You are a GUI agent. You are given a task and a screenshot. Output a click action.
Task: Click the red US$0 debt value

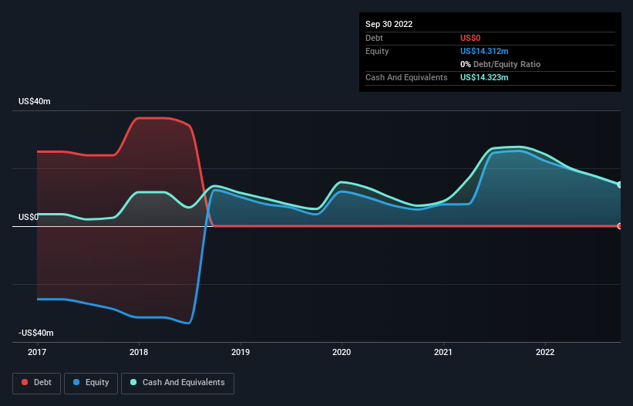[470, 38]
